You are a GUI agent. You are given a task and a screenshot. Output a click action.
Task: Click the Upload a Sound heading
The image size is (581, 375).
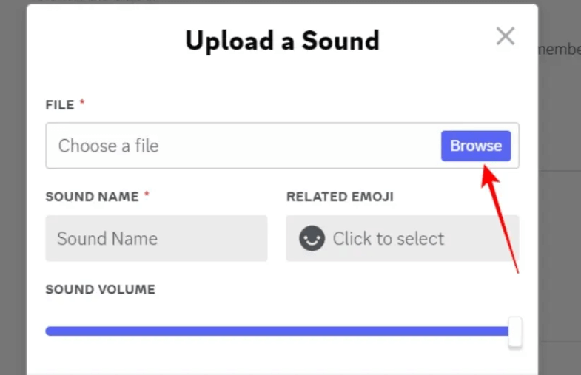click(x=282, y=40)
